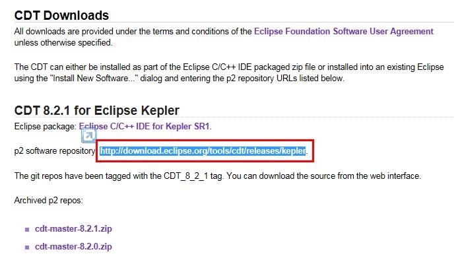Image resolution: width=462 pixels, height=264 pixels.
Task: Click the 'unless otherwise specified.' text line
Action: point(63,43)
